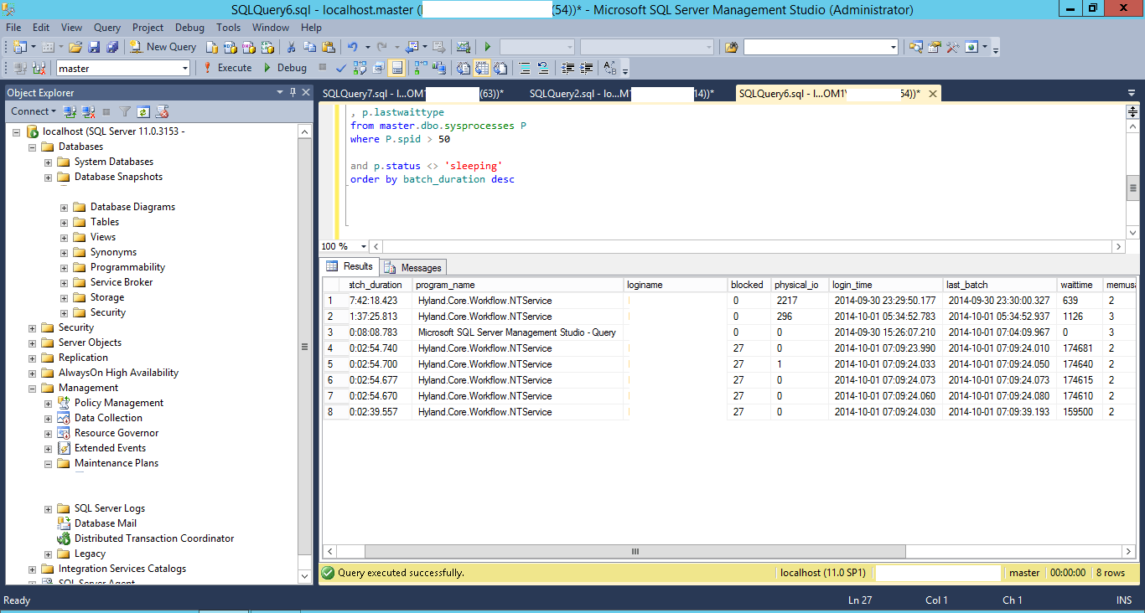Open the master database dropdown
This screenshot has width=1145, height=613.
point(184,68)
